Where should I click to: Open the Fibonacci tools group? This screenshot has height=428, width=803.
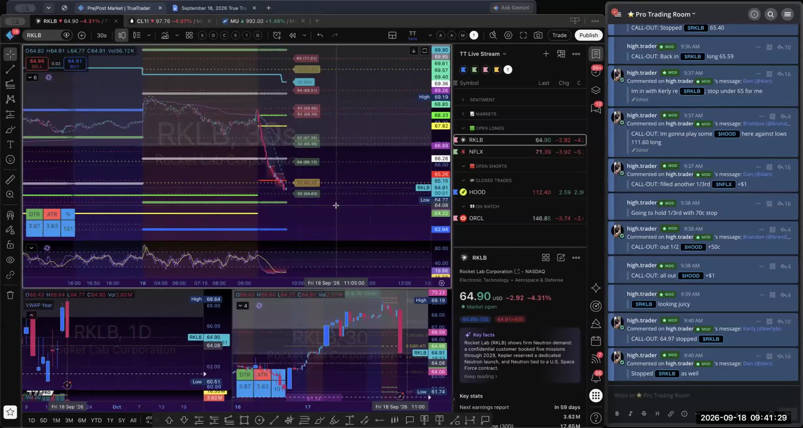coord(10,84)
